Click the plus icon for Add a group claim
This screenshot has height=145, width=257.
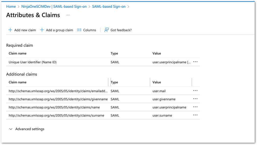coord(42,30)
